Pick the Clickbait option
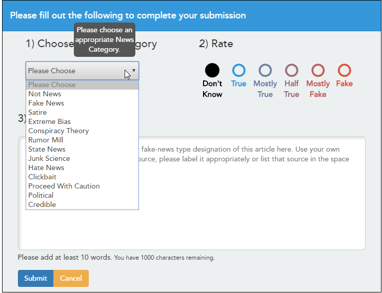The image size is (382, 293). click(83, 177)
